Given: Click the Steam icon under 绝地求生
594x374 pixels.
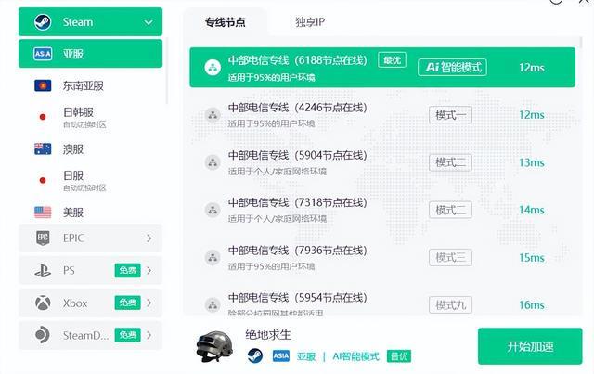Looking at the screenshot, I should point(255,355).
